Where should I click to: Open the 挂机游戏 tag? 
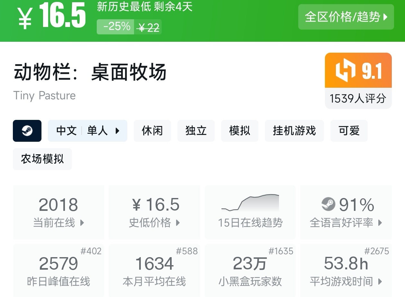[x=294, y=131]
